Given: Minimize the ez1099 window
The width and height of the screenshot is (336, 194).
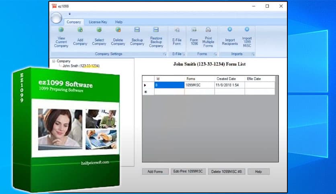Looking at the screenshot, I should 254,6.
